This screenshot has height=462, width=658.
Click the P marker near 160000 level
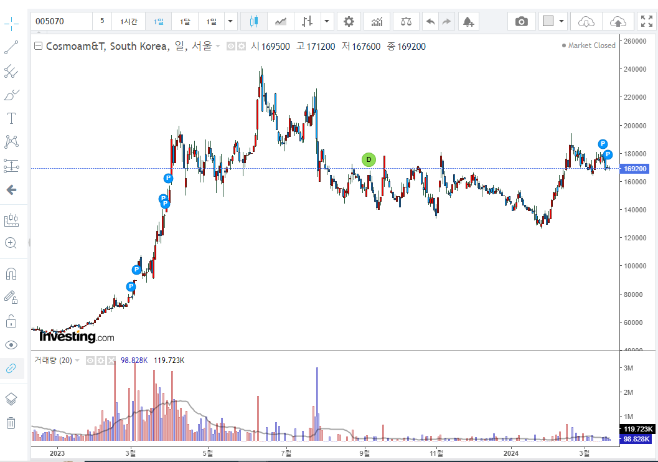[x=168, y=178]
